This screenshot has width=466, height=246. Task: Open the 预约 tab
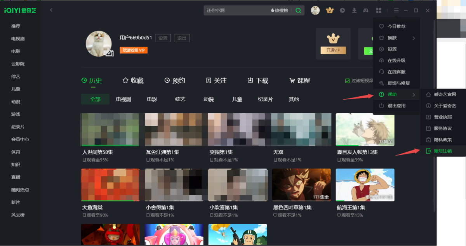[x=175, y=80]
